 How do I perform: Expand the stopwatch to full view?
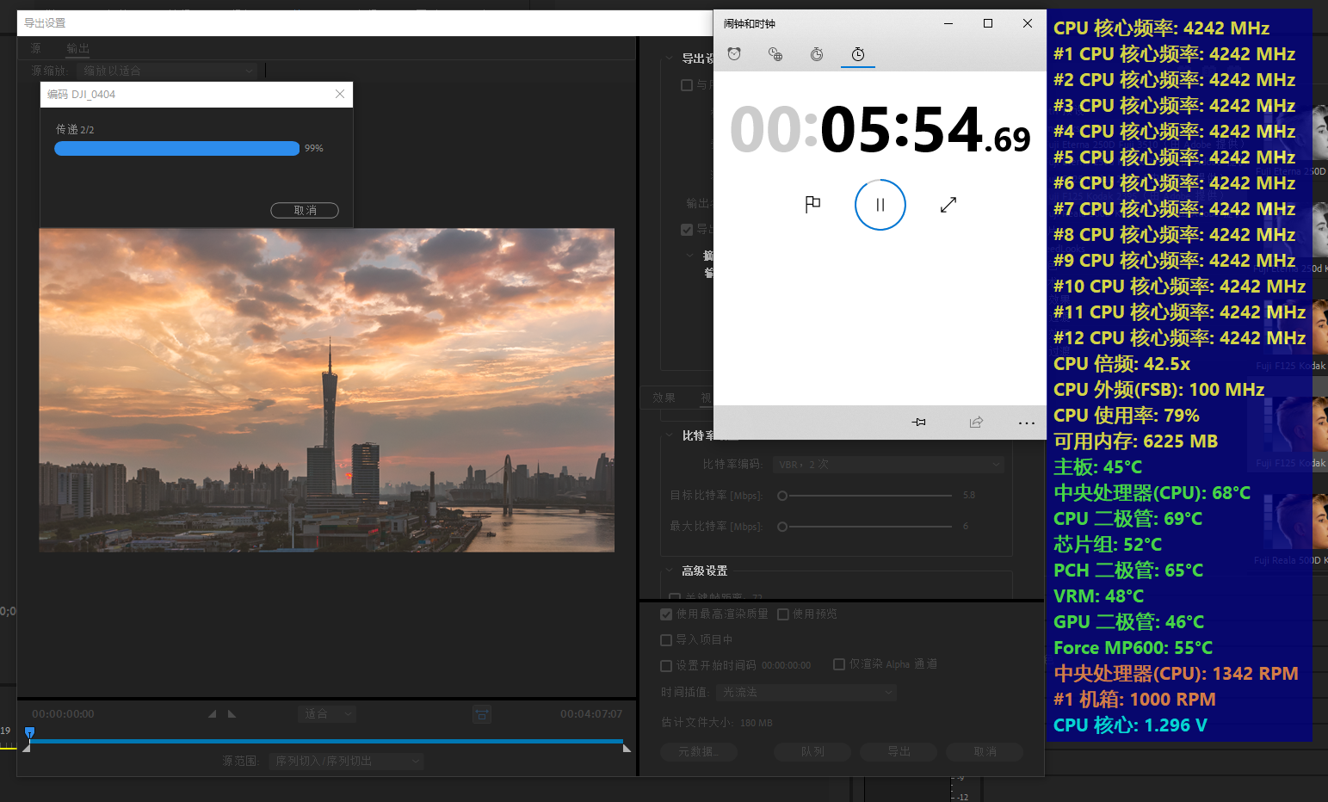pos(948,205)
